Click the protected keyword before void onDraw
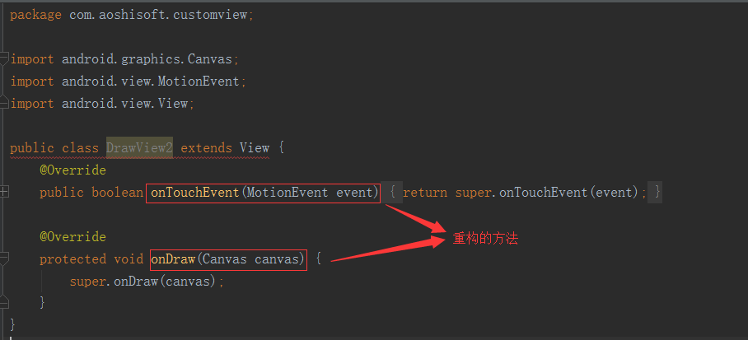 (72, 259)
